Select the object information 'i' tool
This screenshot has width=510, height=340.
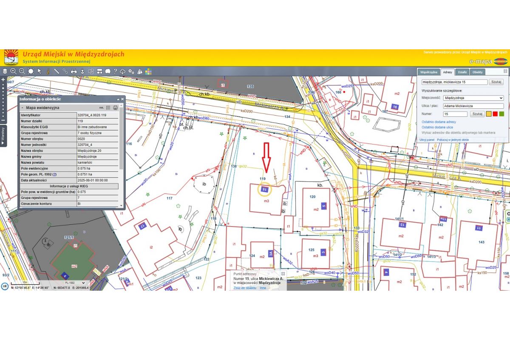(48, 71)
